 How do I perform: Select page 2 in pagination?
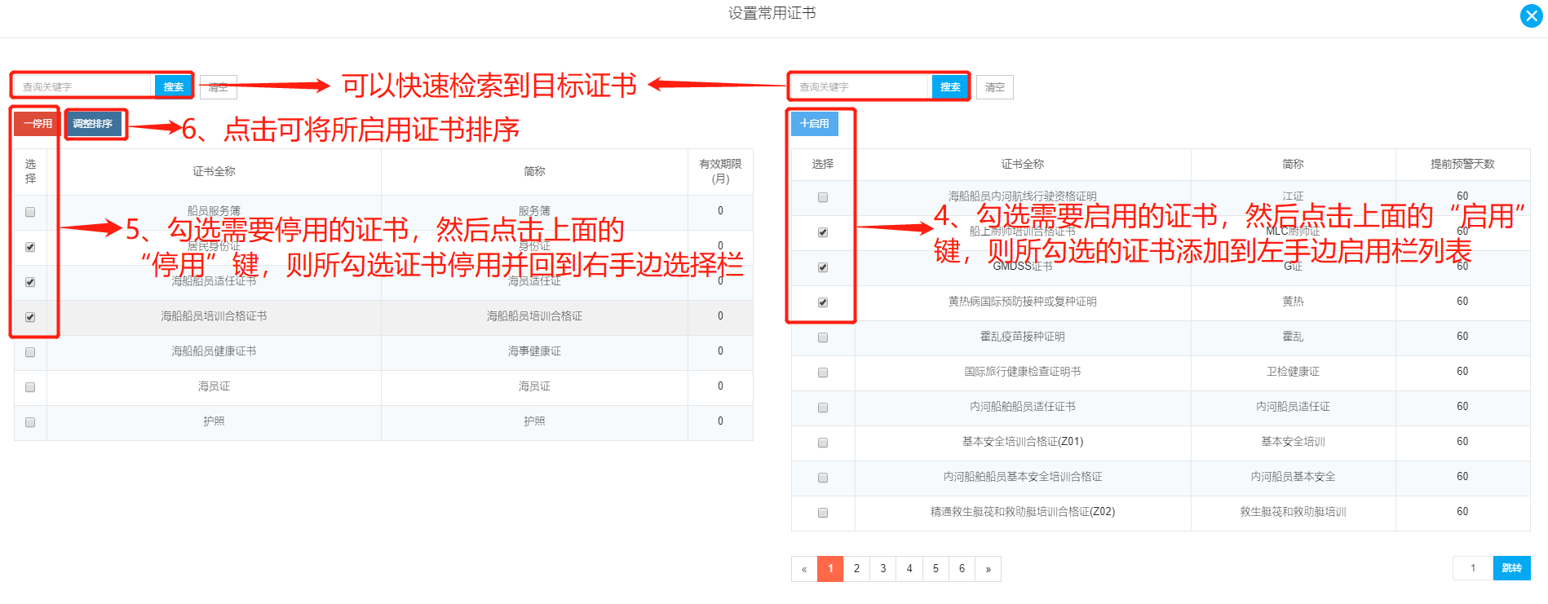[x=856, y=569]
